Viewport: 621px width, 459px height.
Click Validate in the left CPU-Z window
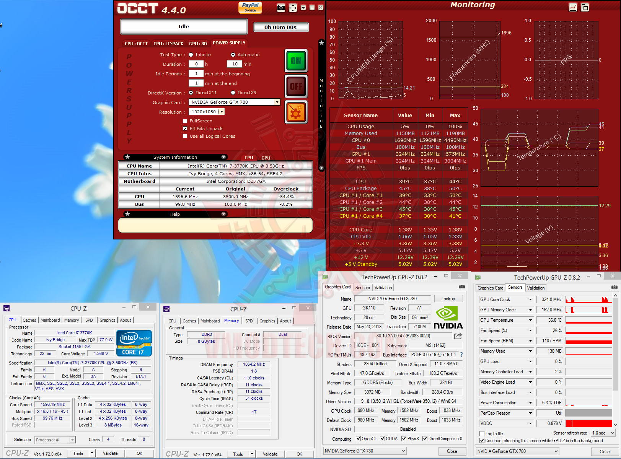[x=110, y=453]
